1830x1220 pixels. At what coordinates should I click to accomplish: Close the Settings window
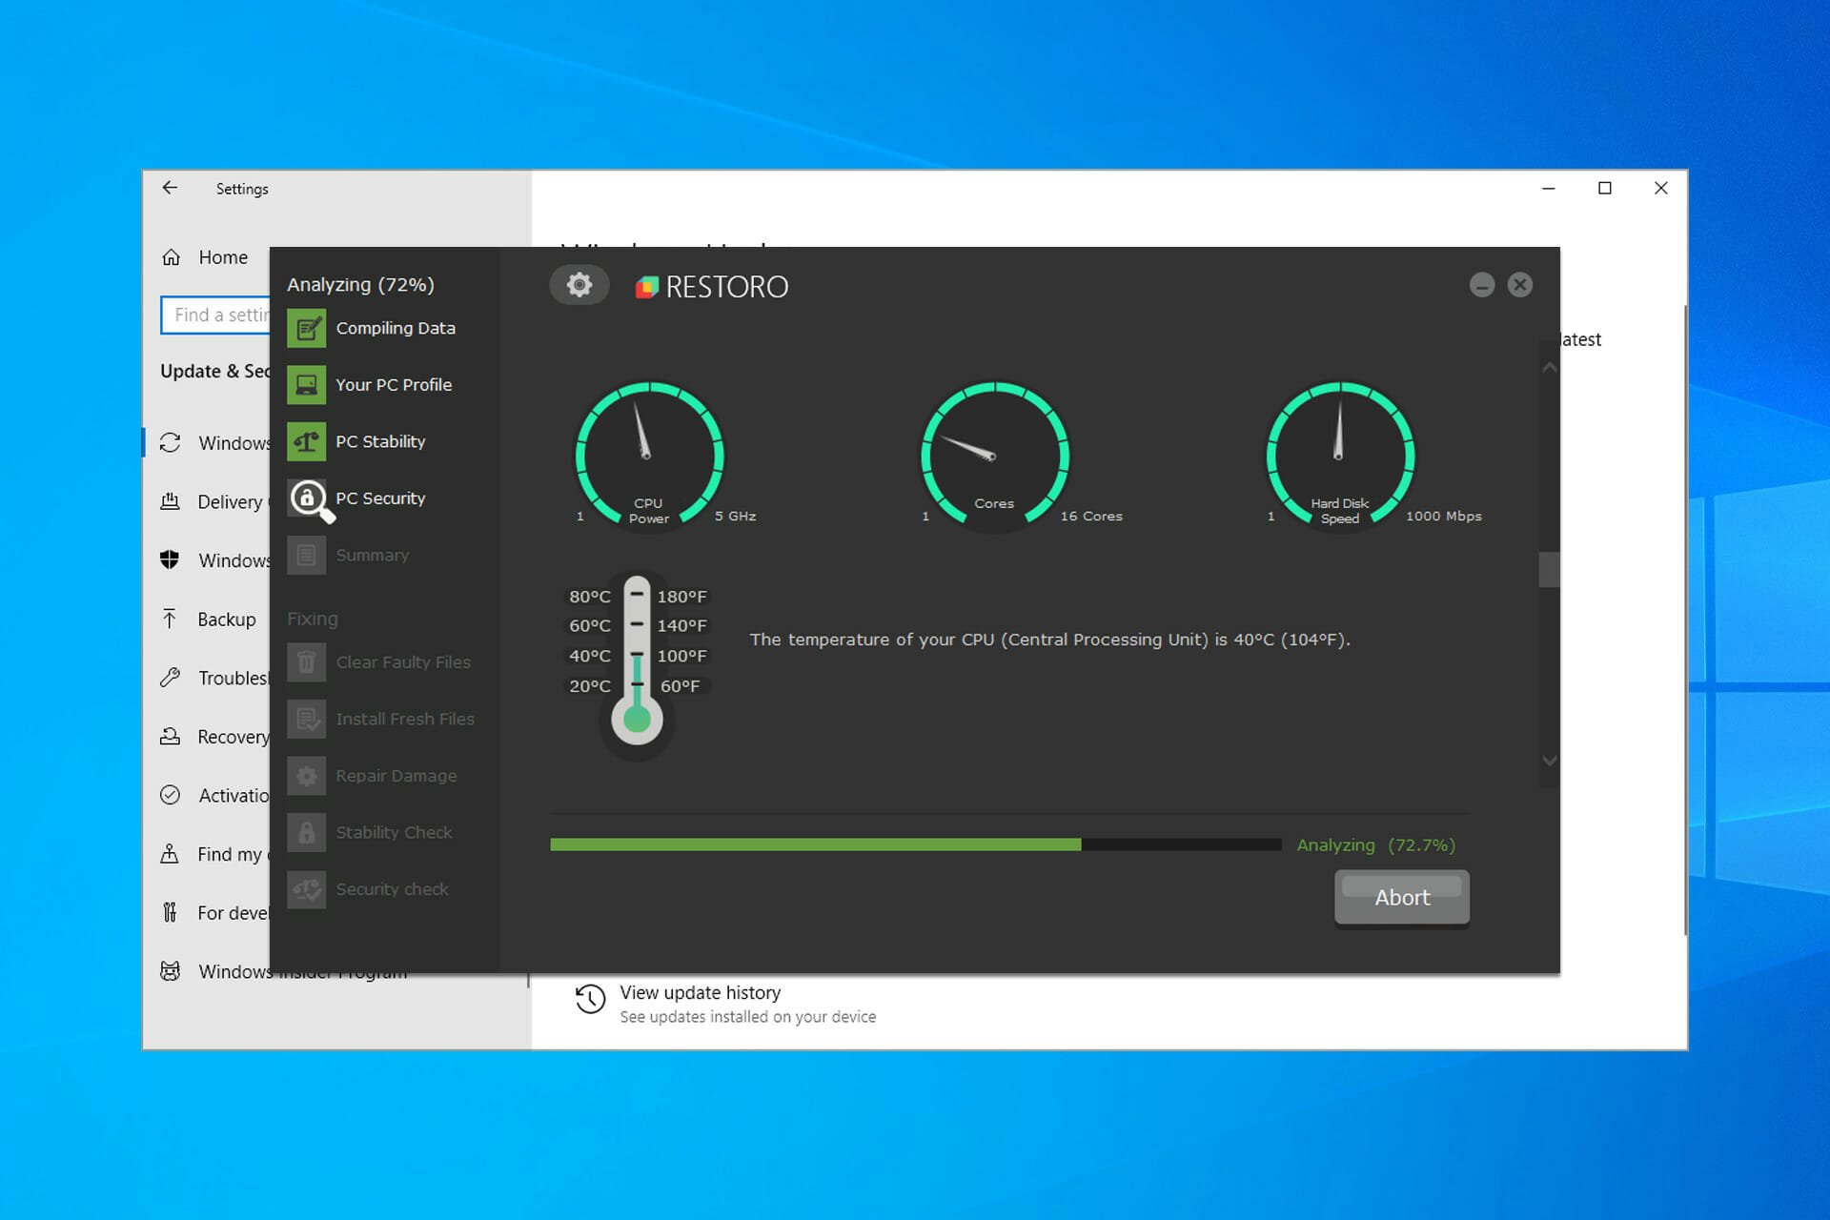(x=1661, y=188)
